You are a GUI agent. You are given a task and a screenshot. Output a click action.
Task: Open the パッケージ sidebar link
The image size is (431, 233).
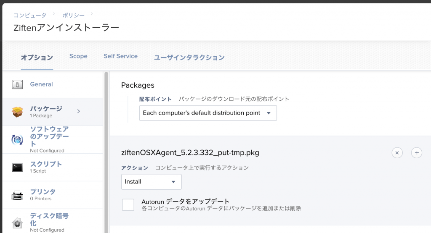click(46, 109)
